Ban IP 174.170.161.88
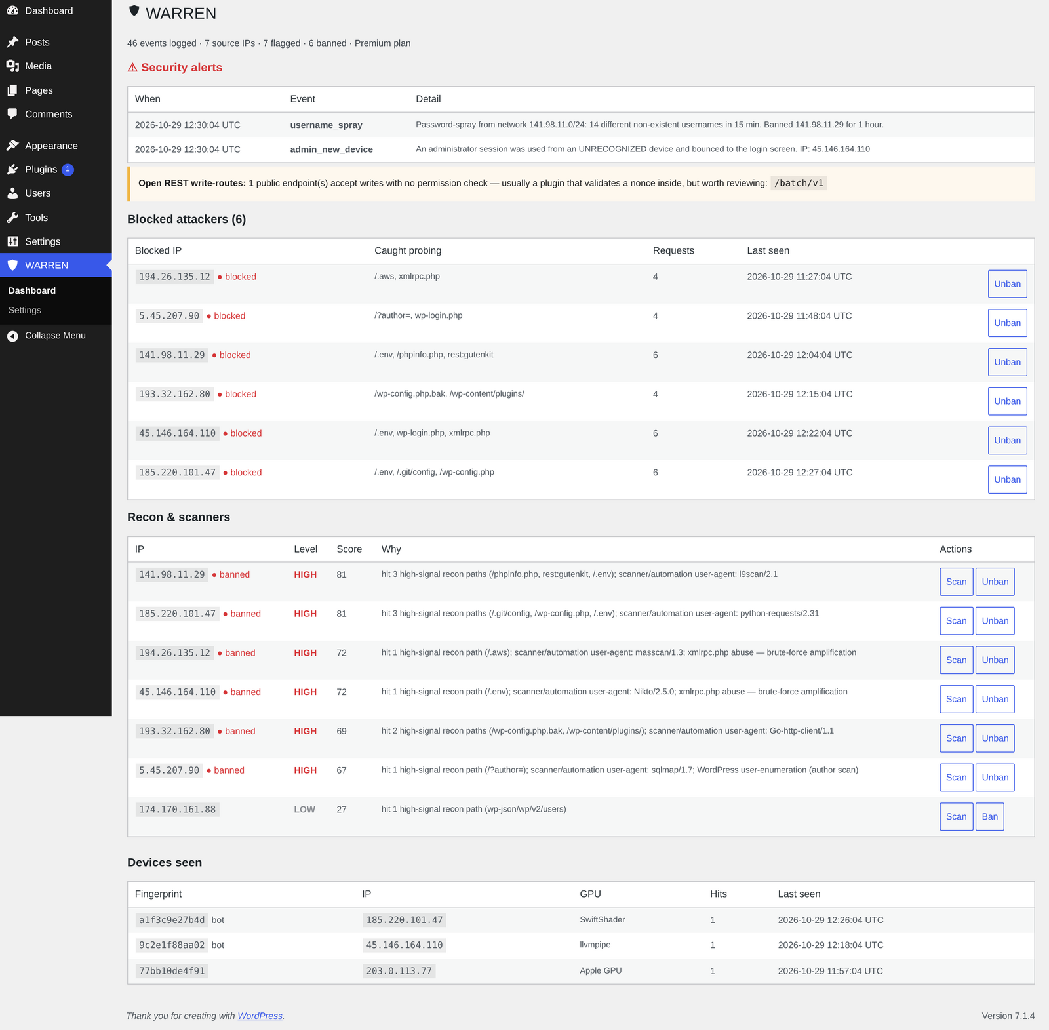 pyautogui.click(x=990, y=817)
